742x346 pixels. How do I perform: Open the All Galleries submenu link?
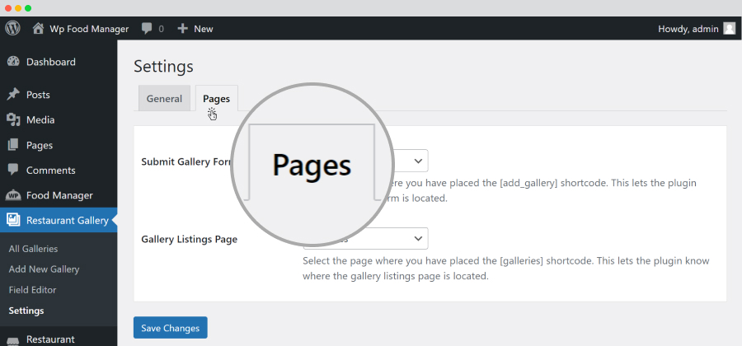[x=33, y=249]
